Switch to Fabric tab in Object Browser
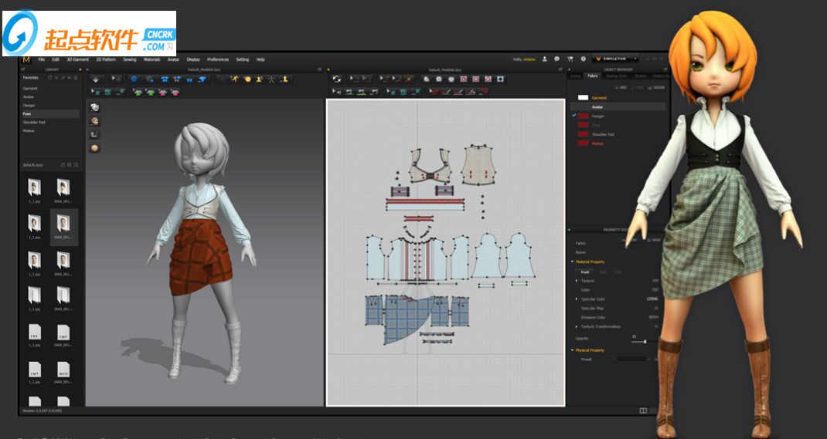 point(592,76)
